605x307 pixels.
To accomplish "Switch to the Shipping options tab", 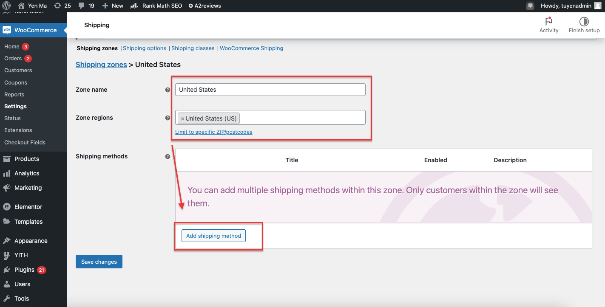I will (145, 48).
